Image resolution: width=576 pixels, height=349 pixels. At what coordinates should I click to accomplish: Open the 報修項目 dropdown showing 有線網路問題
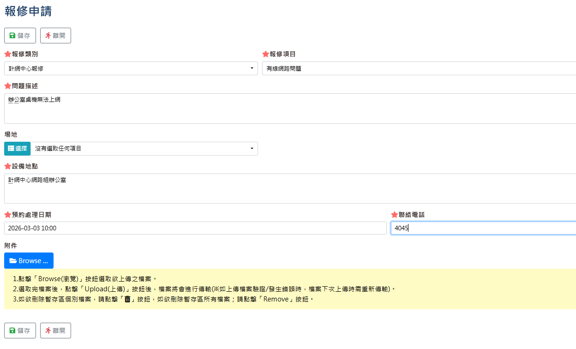415,68
